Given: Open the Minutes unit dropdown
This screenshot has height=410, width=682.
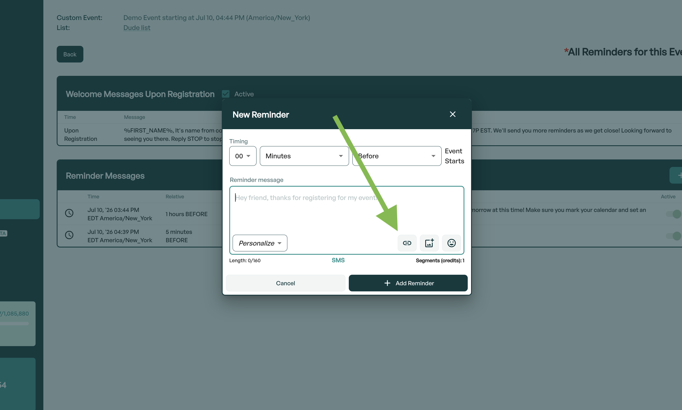Looking at the screenshot, I should (x=304, y=156).
